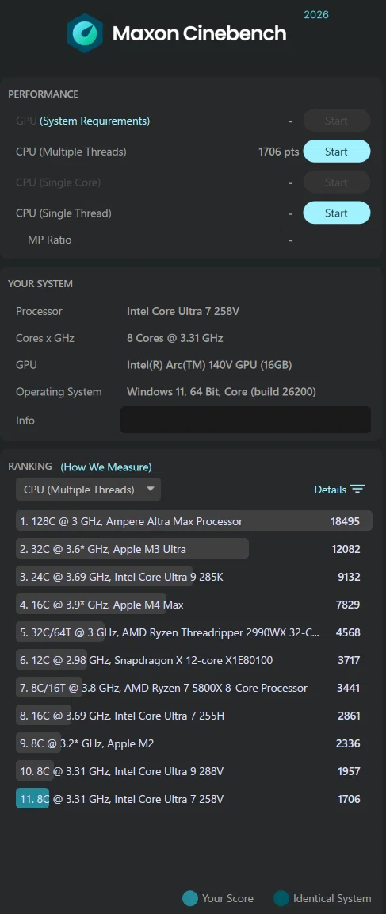Screen dimensions: 386x914
Task: Click the disabled GPU Start button
Action: (337, 121)
